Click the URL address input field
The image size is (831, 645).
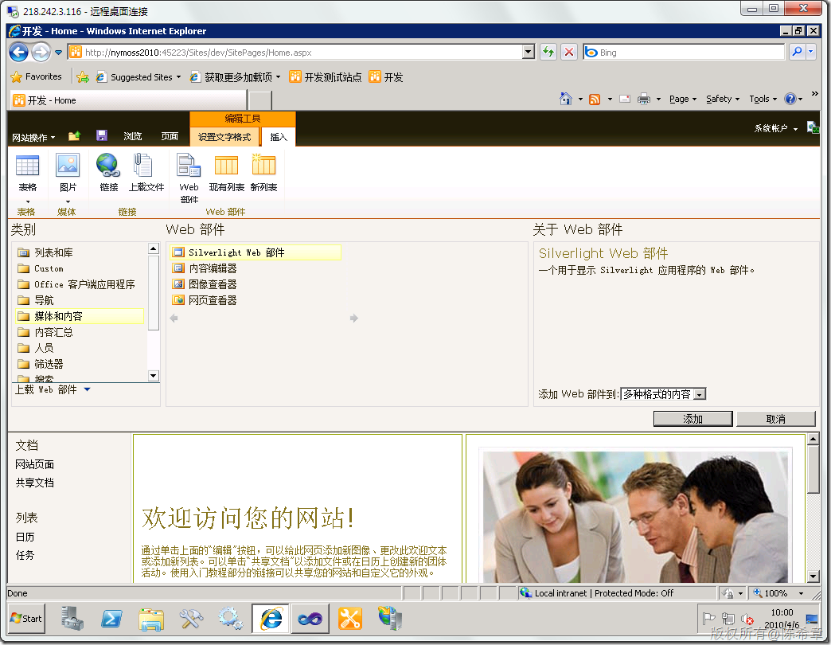(302, 52)
